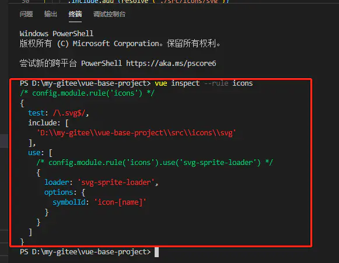Click the Microsoft Corporation copyright line
This screenshot has width=339, height=263.
pyautogui.click(x=120, y=44)
